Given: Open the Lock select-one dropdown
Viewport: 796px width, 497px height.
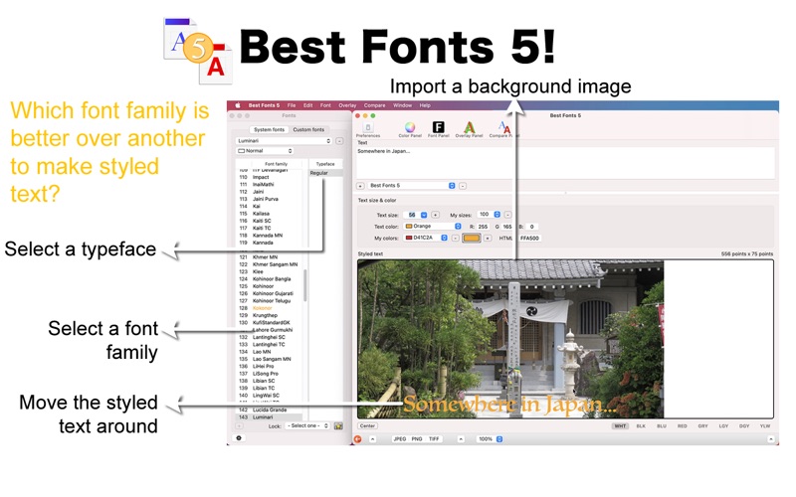Looking at the screenshot, I should [307, 425].
